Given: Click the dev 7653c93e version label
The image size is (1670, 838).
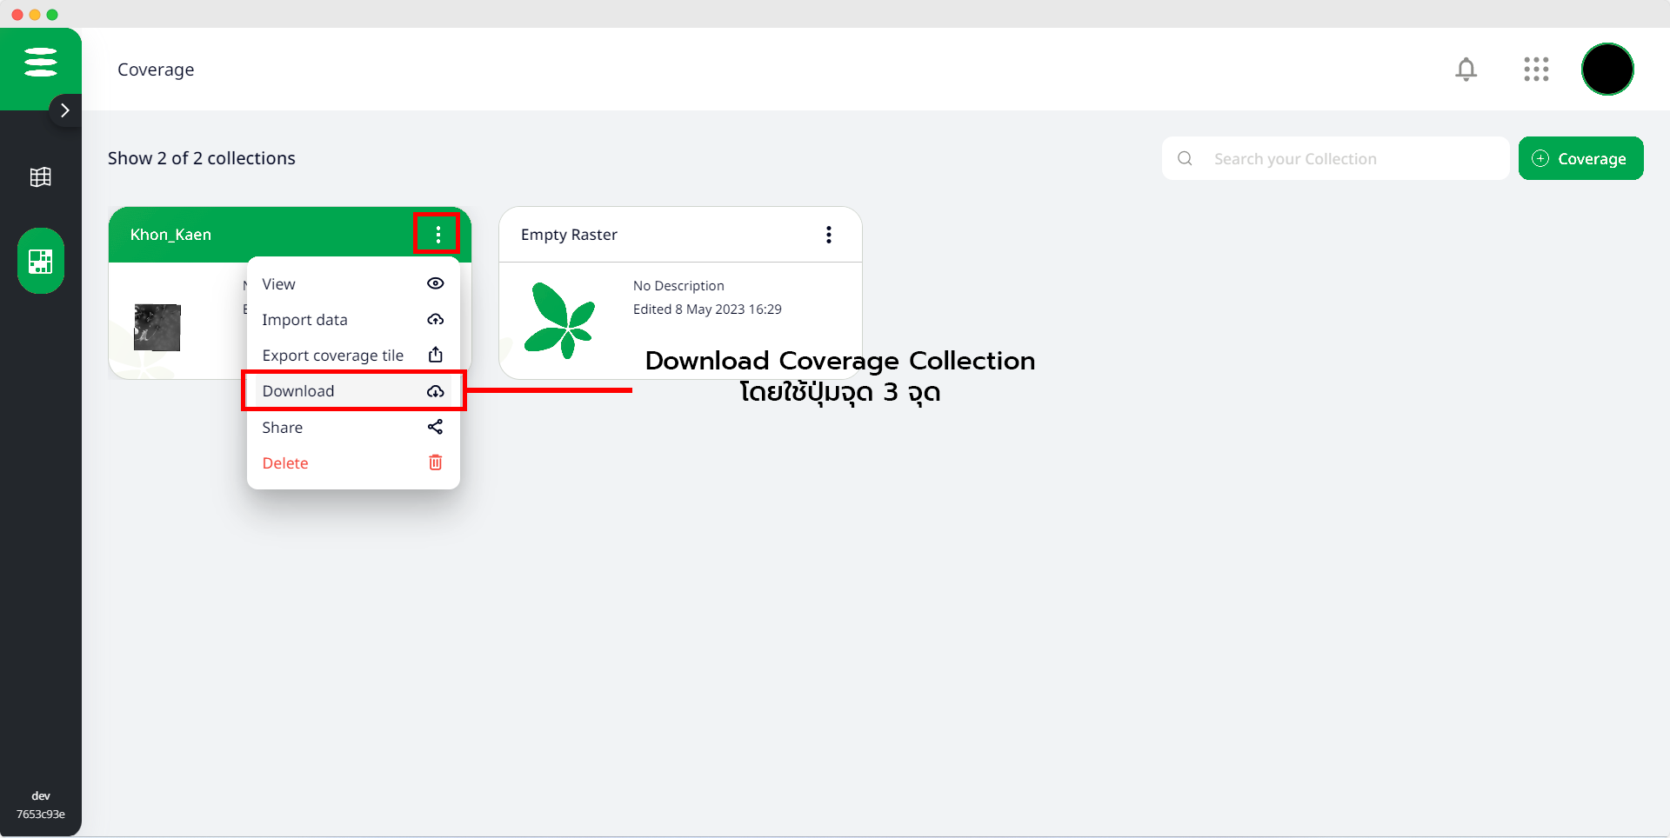Looking at the screenshot, I should [x=41, y=805].
